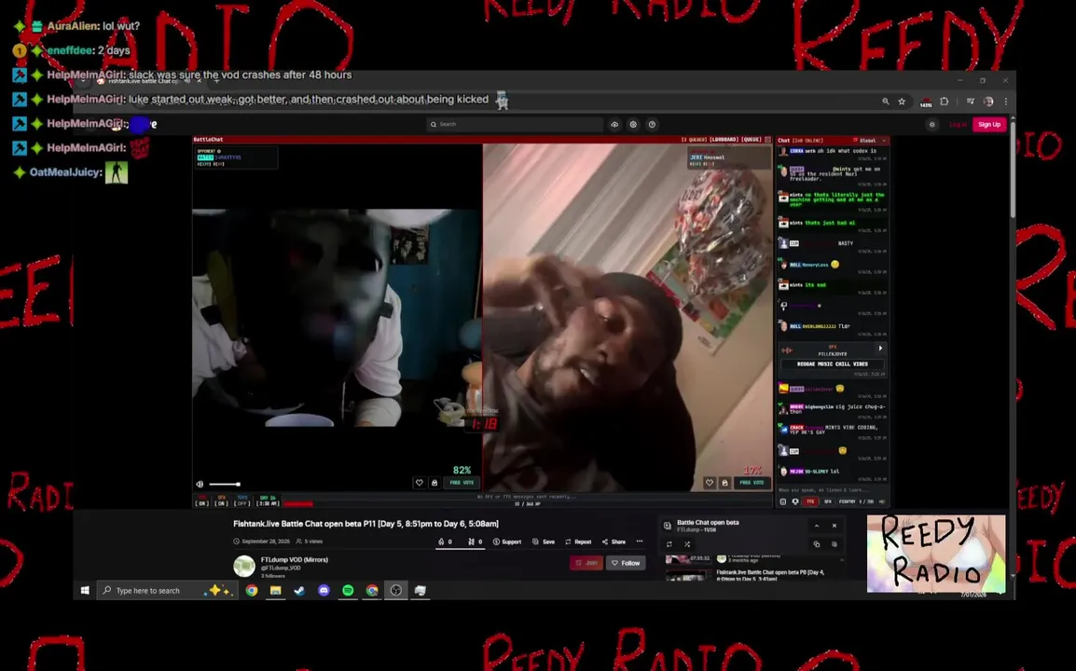Repost the video
The height and width of the screenshot is (671, 1076).
click(x=578, y=541)
